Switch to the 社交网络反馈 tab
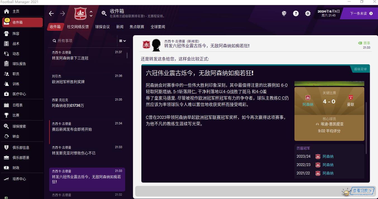The image size is (378, 199). 78,27
